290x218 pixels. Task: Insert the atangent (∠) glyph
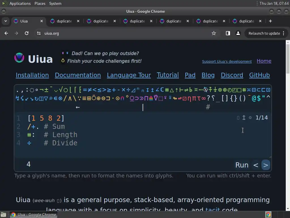click(157, 90)
